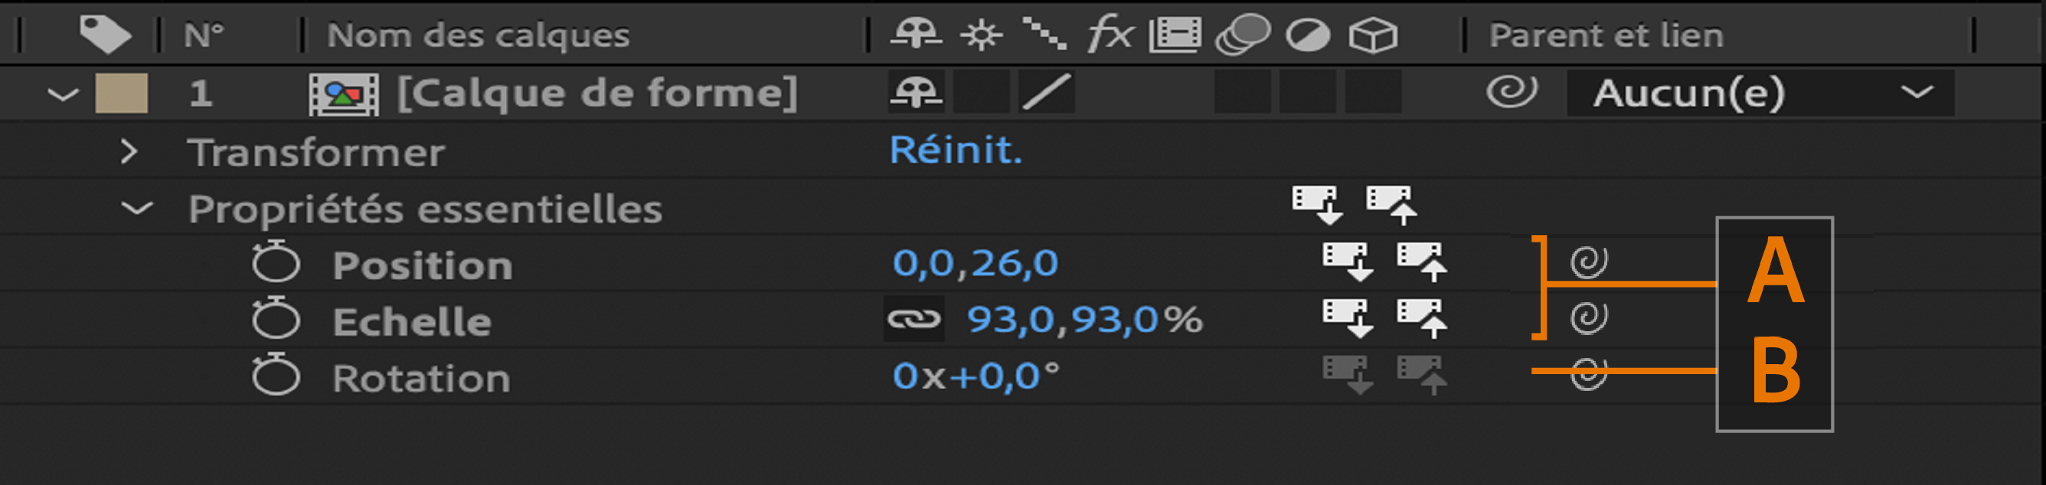Collapse the Propriétés essentielles group
2046x485 pixels.
136,209
